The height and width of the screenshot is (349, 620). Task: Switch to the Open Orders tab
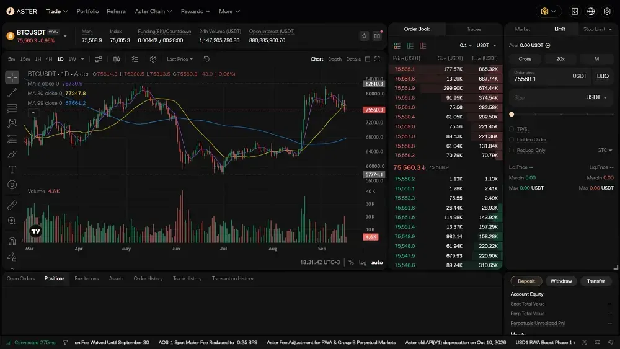tap(20, 279)
